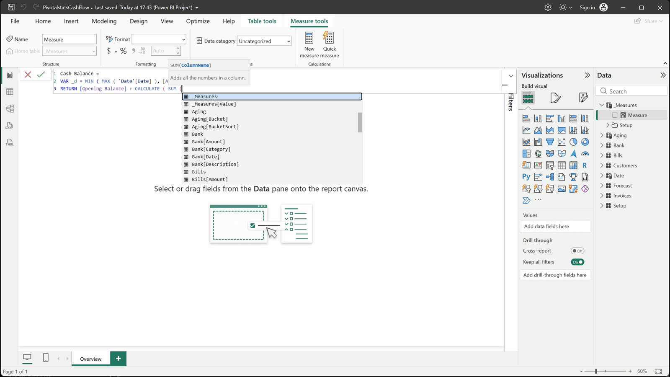Open the Report view in left sidebar
The width and height of the screenshot is (670, 377).
pyautogui.click(x=10, y=75)
